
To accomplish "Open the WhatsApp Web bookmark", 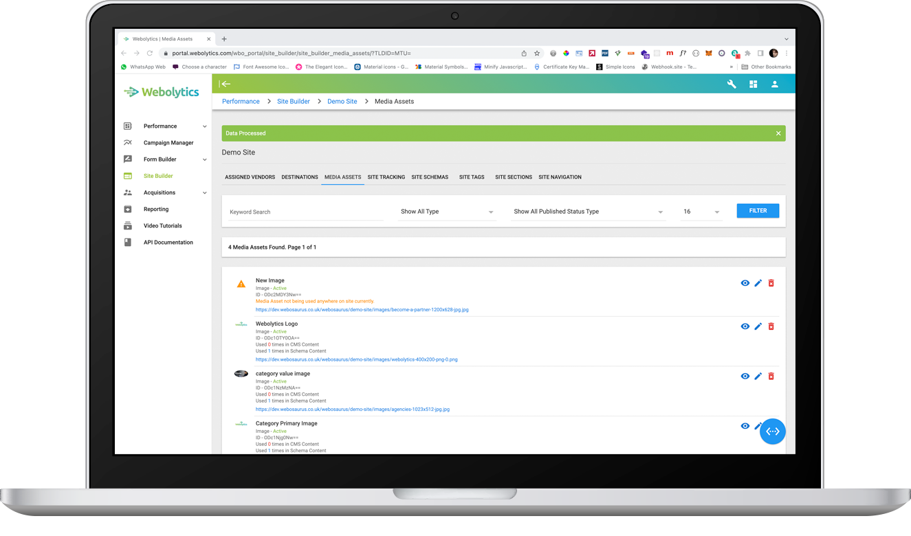I will tap(143, 67).
